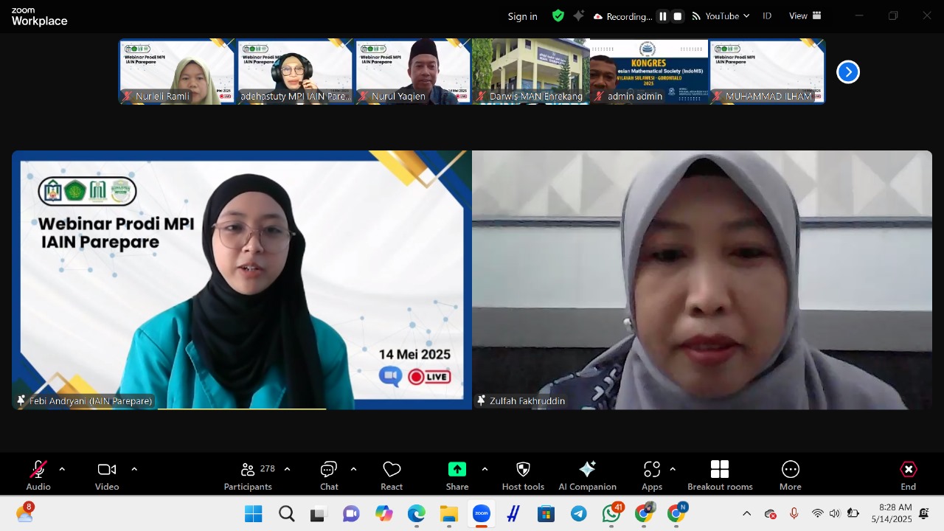
Task: Click the React heart icon
Action: (x=392, y=475)
